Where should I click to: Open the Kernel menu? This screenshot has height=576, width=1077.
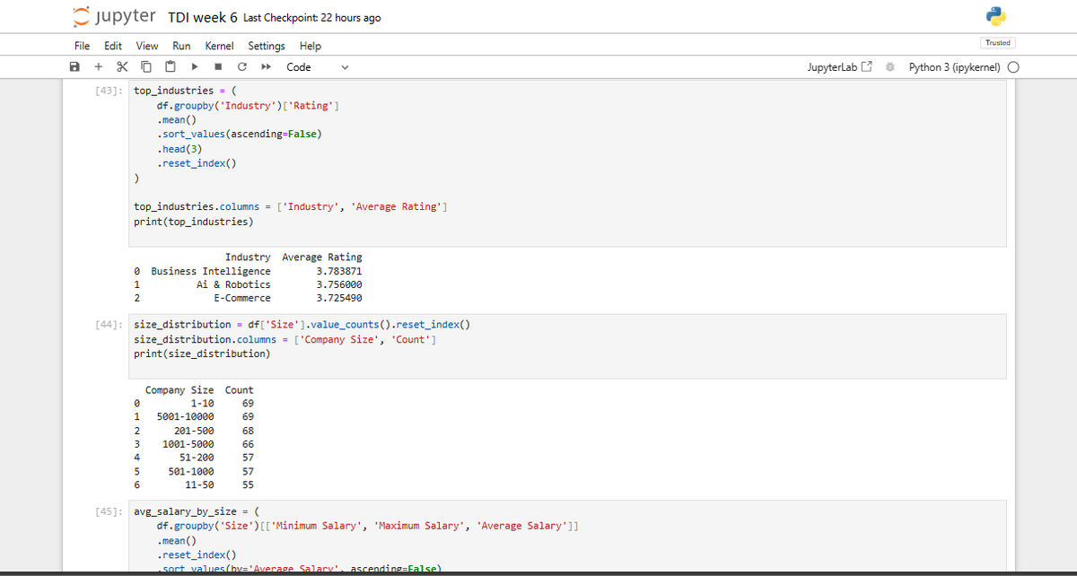point(219,46)
